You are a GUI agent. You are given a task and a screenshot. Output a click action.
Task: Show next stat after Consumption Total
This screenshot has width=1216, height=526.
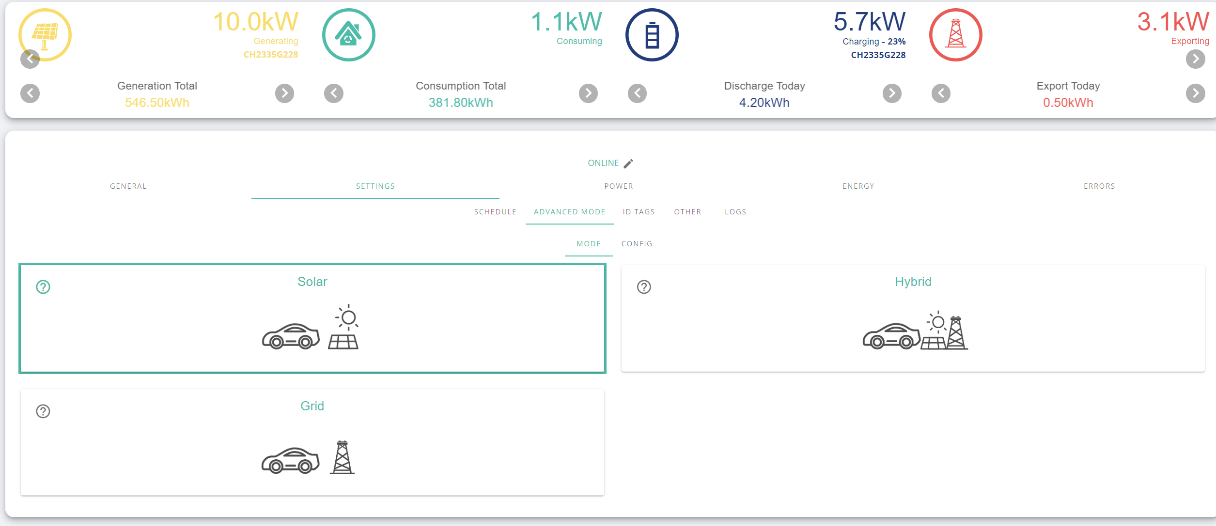tap(589, 93)
